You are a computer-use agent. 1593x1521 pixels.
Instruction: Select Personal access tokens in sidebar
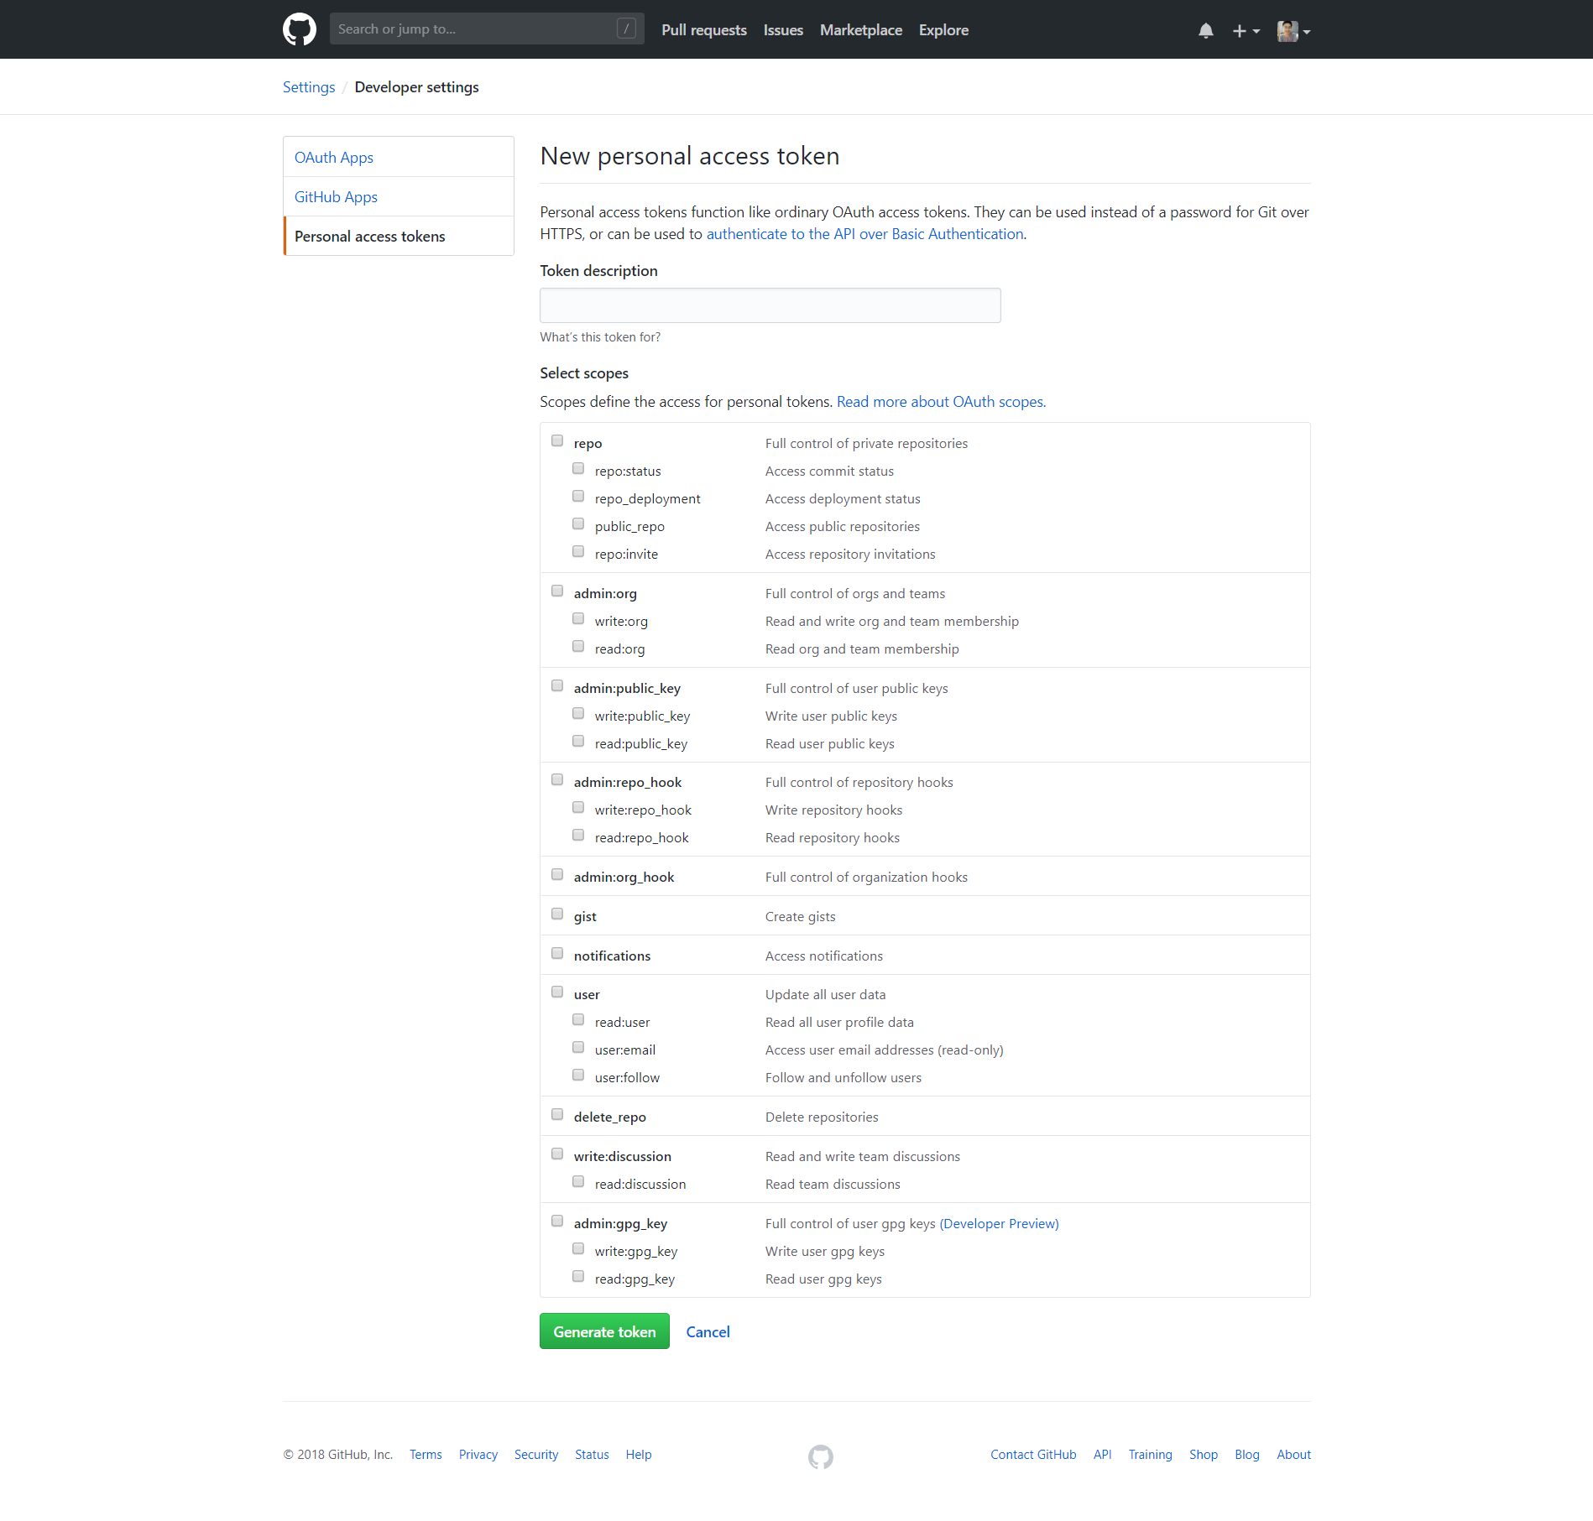tap(399, 236)
